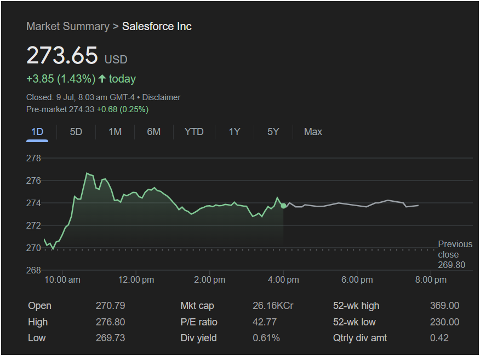Click the 8:00 pm axis label

click(431, 279)
